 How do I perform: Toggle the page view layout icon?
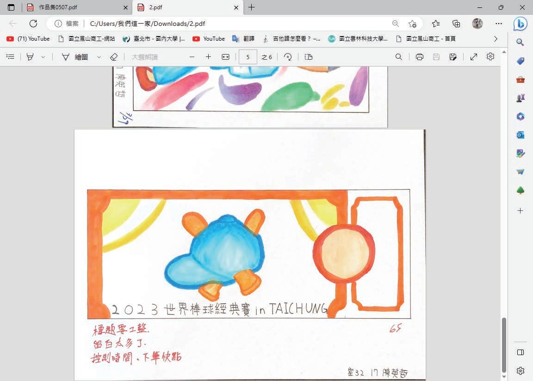[x=309, y=57]
